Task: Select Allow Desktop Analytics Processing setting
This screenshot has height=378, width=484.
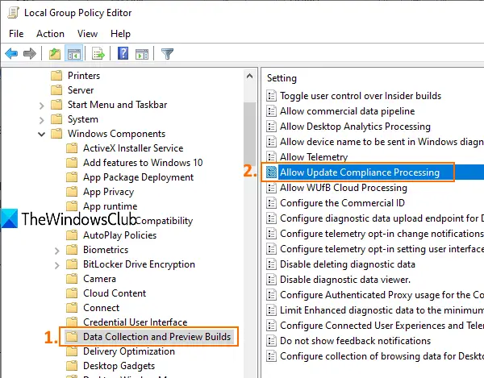Action: [355, 127]
